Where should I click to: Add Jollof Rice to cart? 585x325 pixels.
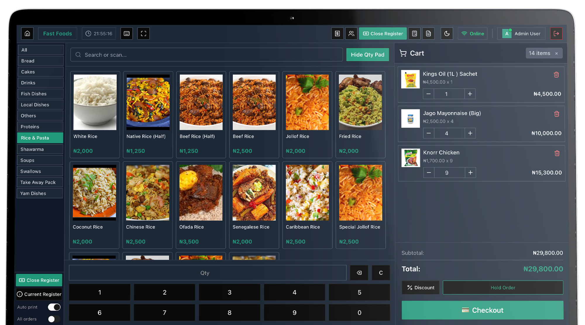307,115
